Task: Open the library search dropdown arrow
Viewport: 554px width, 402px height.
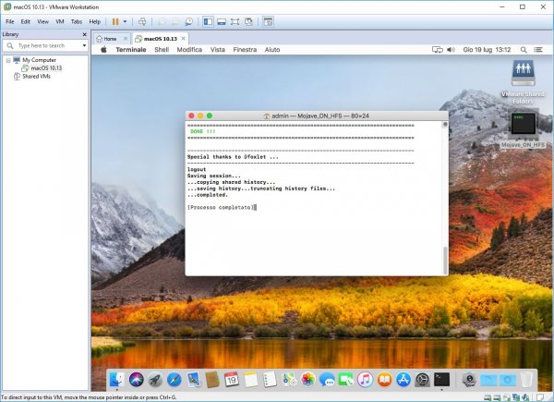Action: click(84, 45)
